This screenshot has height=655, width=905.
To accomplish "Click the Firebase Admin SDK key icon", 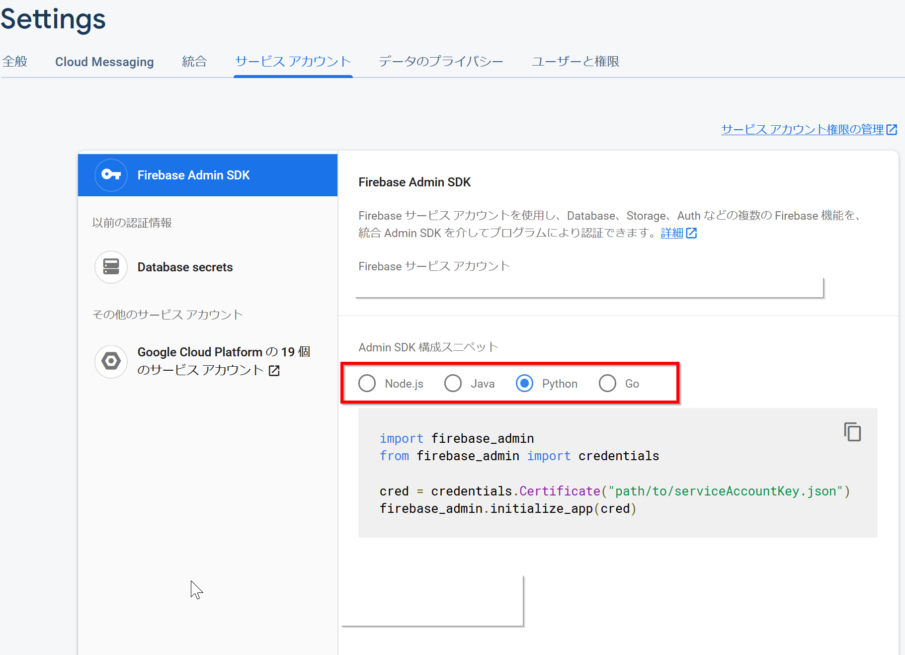I will 111,175.
